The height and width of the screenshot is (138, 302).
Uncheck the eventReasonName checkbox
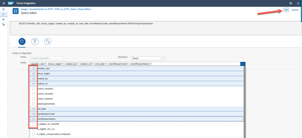pyautogui.click(x=34, y=119)
